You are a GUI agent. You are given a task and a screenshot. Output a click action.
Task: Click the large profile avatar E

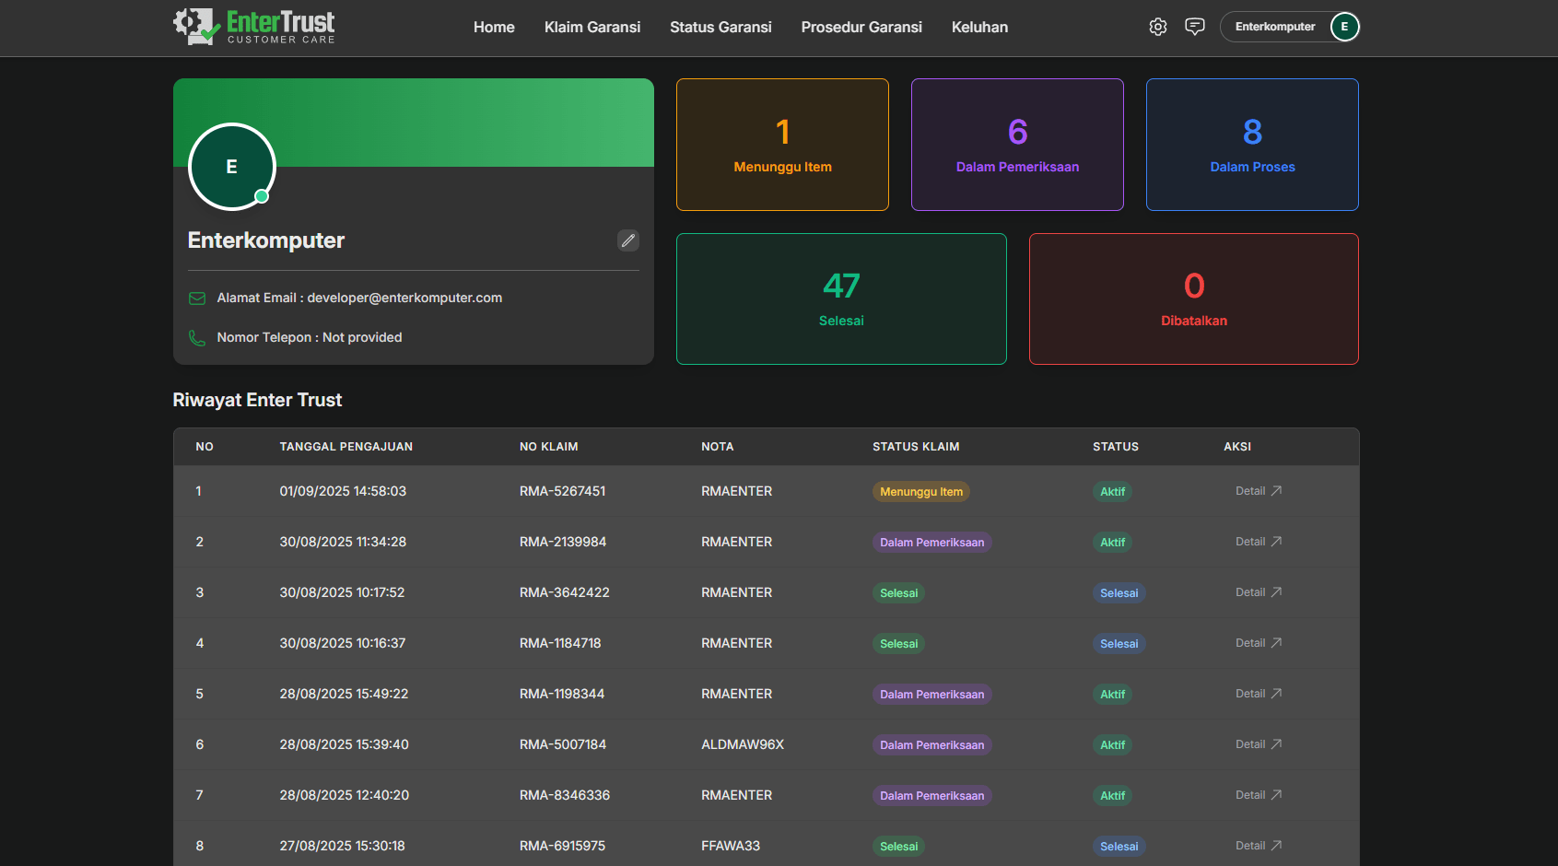pyautogui.click(x=232, y=167)
